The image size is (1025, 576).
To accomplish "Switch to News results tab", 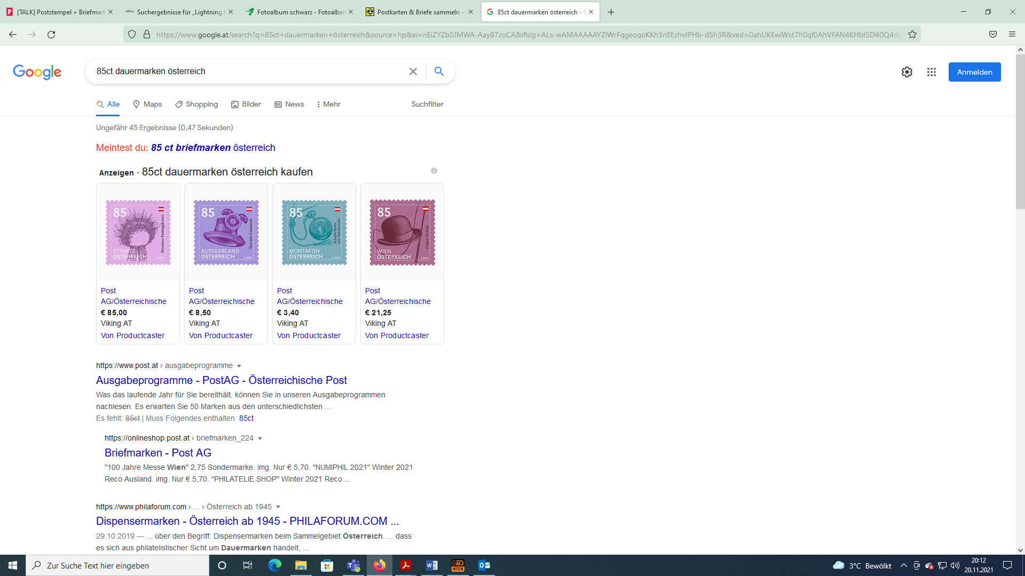I will [x=289, y=104].
